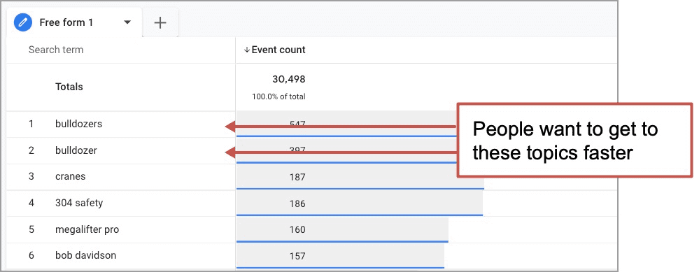Click the descending sort arrow beside Event count
699x272 pixels.
[x=246, y=50]
